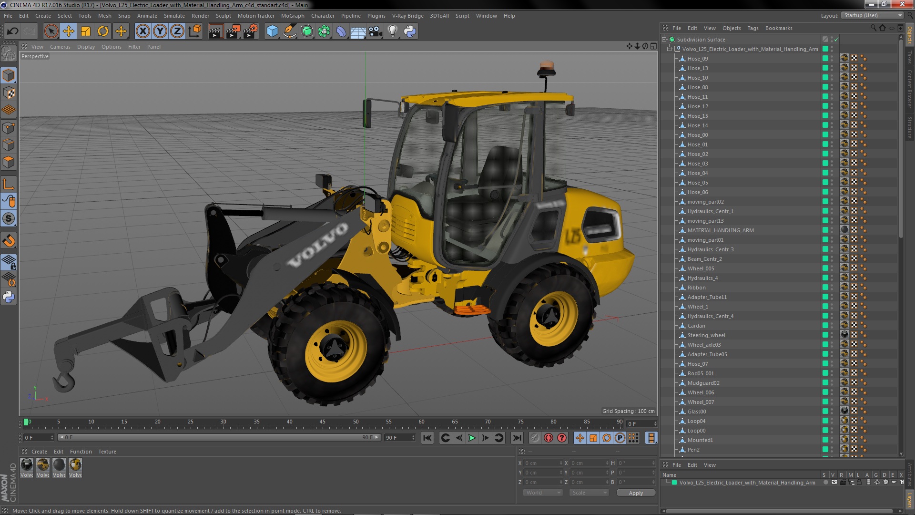This screenshot has height=515, width=915.
Task: Activate the Scale tool
Action: 86,31
